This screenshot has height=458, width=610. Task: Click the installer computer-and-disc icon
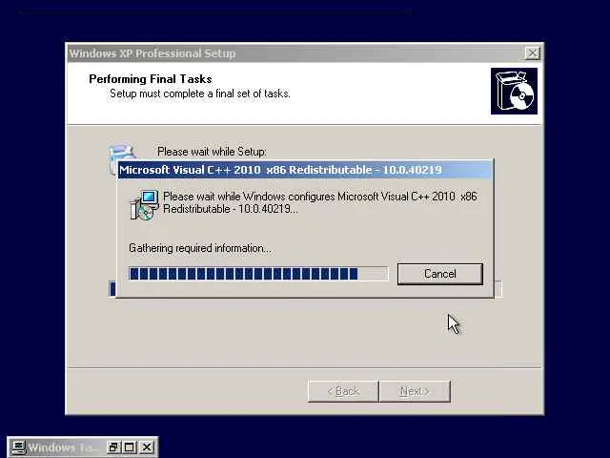(144, 204)
